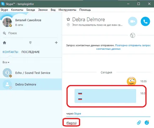Open the Контакты menu
This screenshot has height=128, width=154.
(17, 10)
